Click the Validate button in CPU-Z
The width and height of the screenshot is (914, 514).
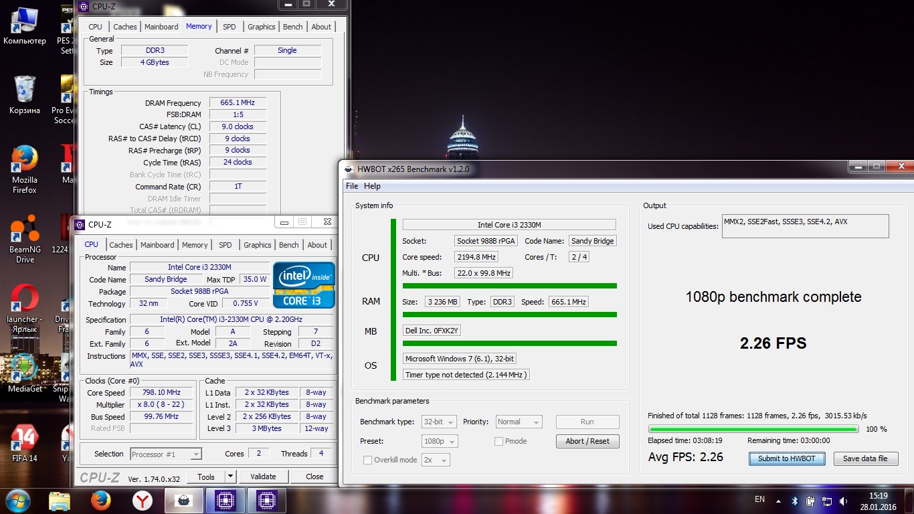[x=264, y=477]
